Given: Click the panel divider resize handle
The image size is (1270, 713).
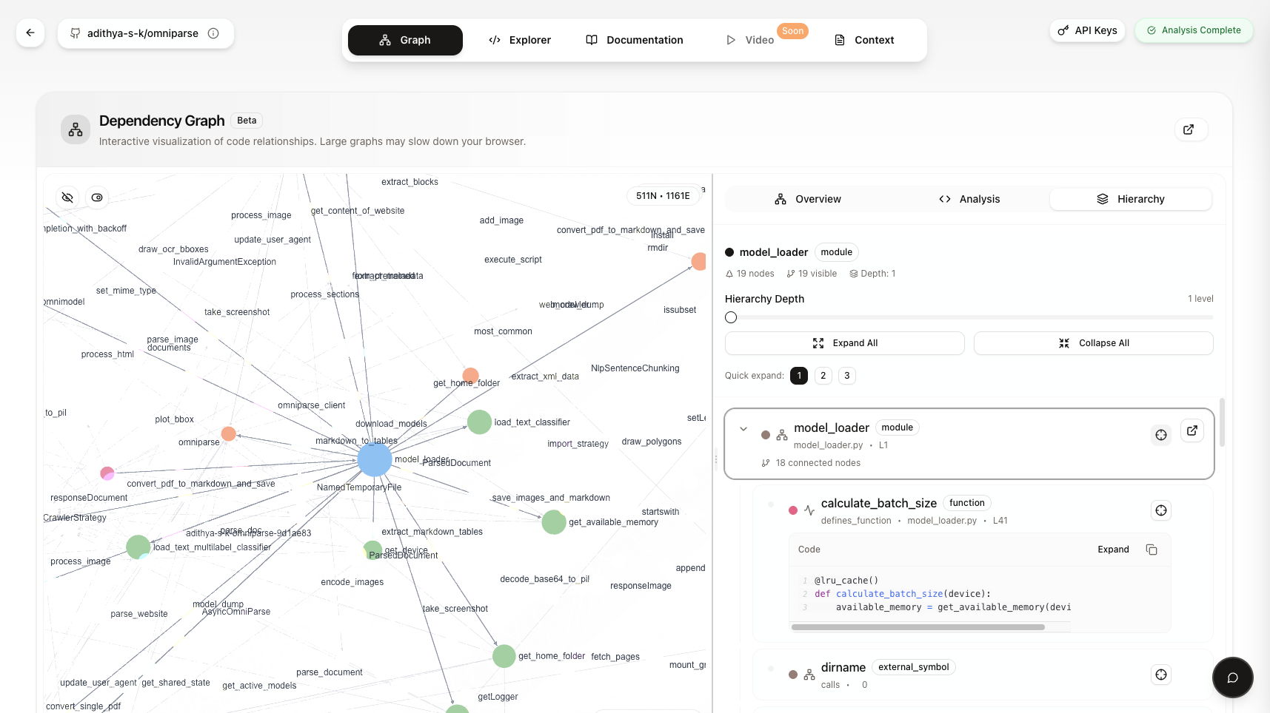Looking at the screenshot, I should click(715, 460).
